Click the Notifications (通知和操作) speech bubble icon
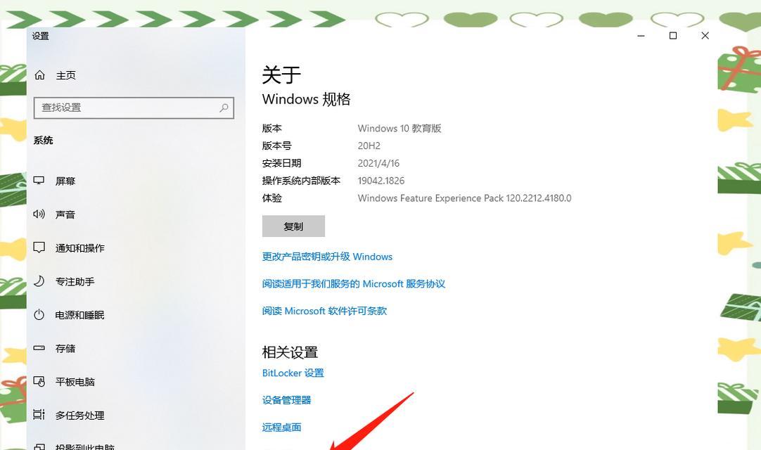Viewport: 761px width, 450px height. point(39,247)
